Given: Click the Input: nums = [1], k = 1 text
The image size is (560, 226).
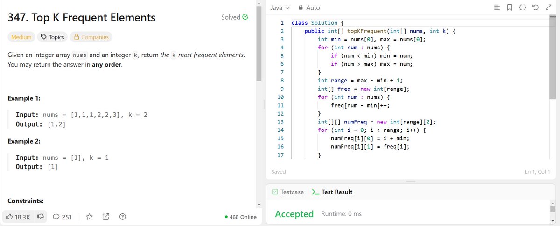Looking at the screenshot, I should pyautogui.click(x=62, y=158).
